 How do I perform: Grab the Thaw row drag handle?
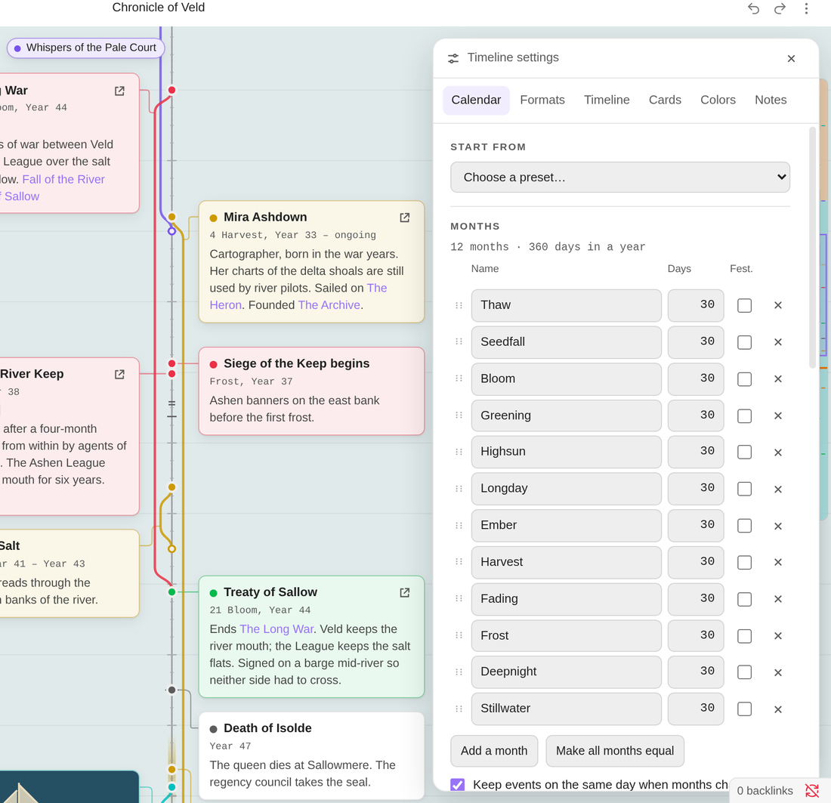459,305
